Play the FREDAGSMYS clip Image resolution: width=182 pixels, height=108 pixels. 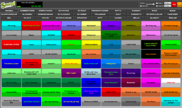click(91, 45)
